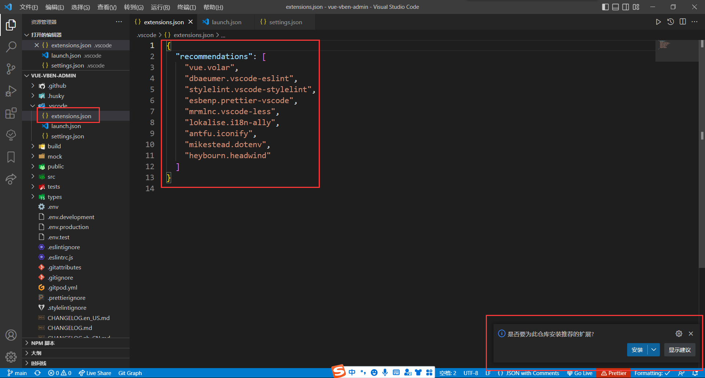Click the Sogou input microphone icon
This screenshot has height=378, width=705.
click(x=385, y=372)
